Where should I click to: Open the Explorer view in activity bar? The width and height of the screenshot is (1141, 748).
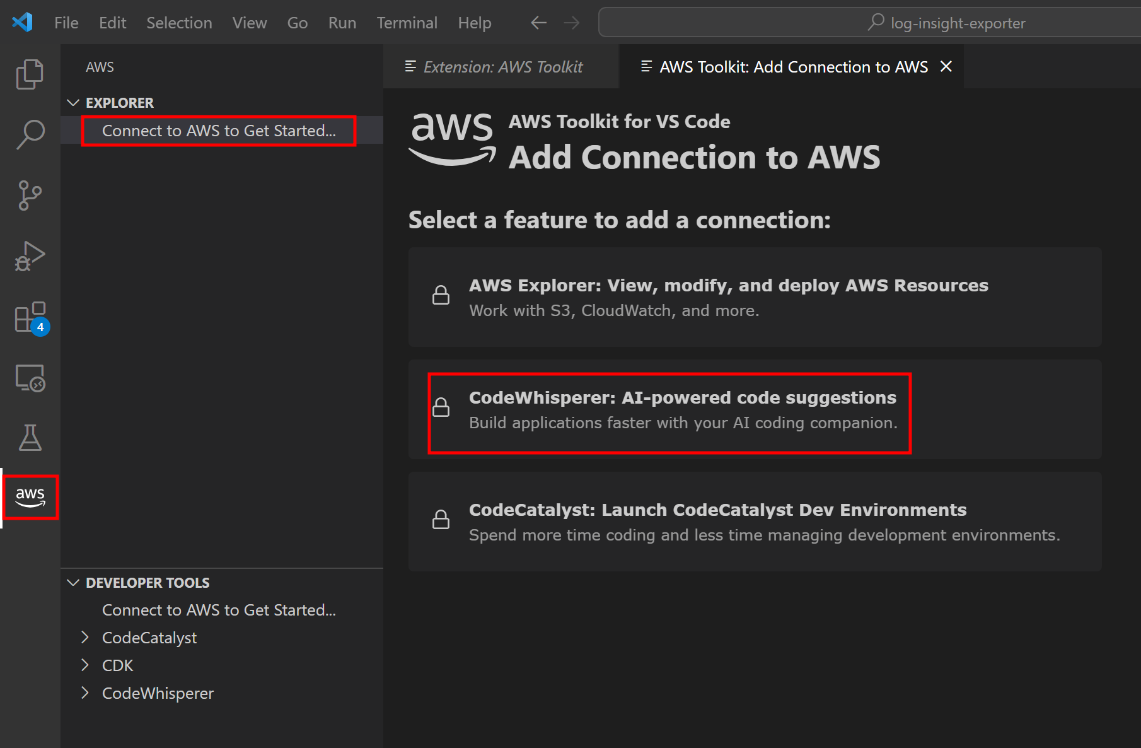pos(30,74)
